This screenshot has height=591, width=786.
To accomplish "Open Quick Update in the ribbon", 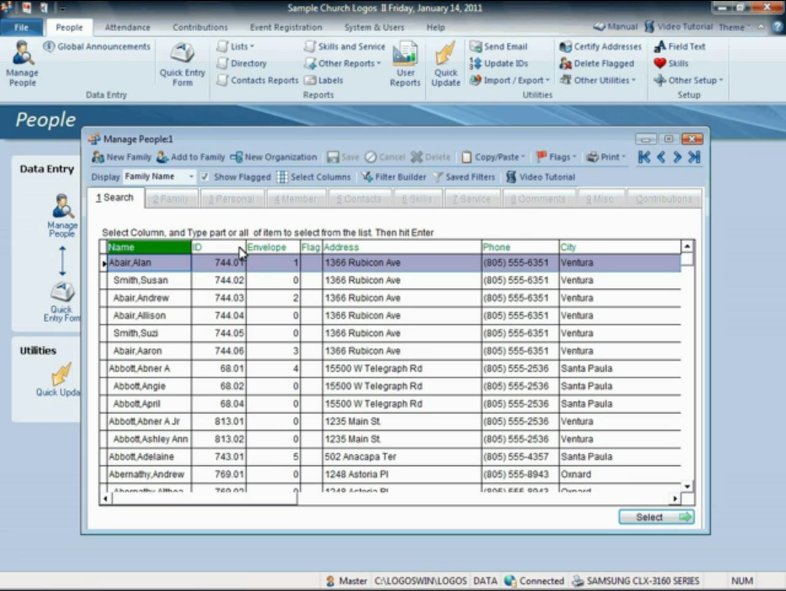I will [446, 64].
